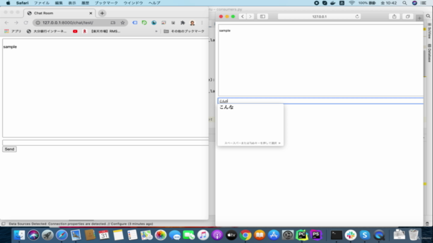The image size is (433, 243).
Task: Open Siri from the menu bar
Action: [415, 3]
